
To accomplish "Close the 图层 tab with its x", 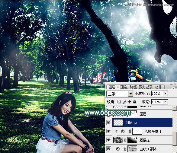I will [x=118, y=87].
